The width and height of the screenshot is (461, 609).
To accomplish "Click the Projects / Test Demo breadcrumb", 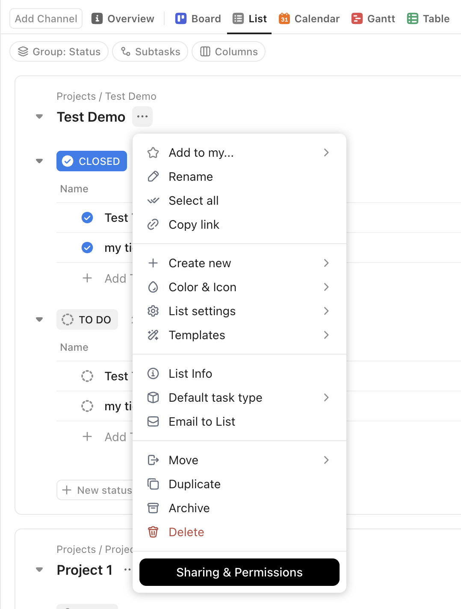I will pyautogui.click(x=106, y=96).
